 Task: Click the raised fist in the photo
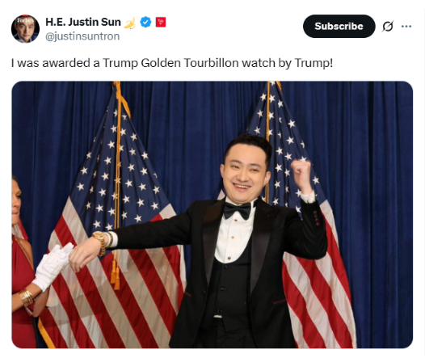pyautogui.click(x=301, y=172)
